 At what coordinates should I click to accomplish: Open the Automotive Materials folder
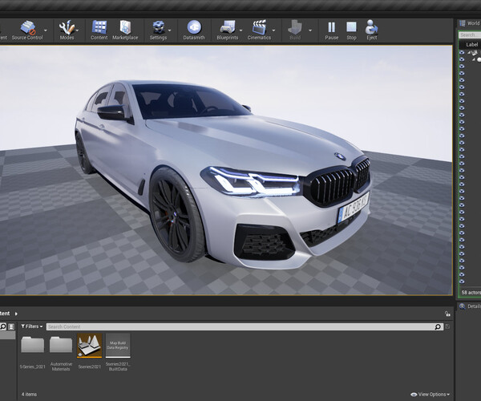click(x=61, y=353)
